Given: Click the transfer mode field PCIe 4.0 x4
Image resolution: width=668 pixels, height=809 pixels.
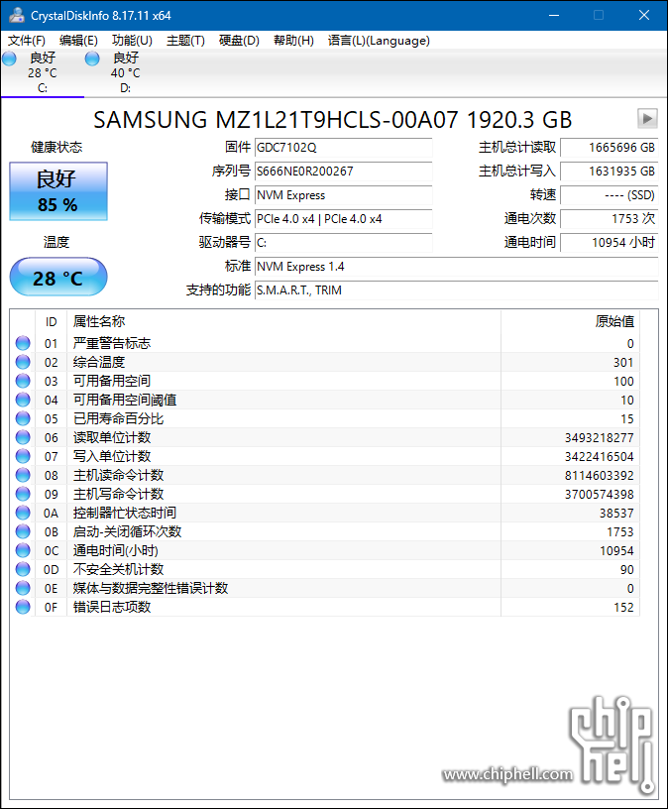Looking at the screenshot, I should [x=343, y=219].
